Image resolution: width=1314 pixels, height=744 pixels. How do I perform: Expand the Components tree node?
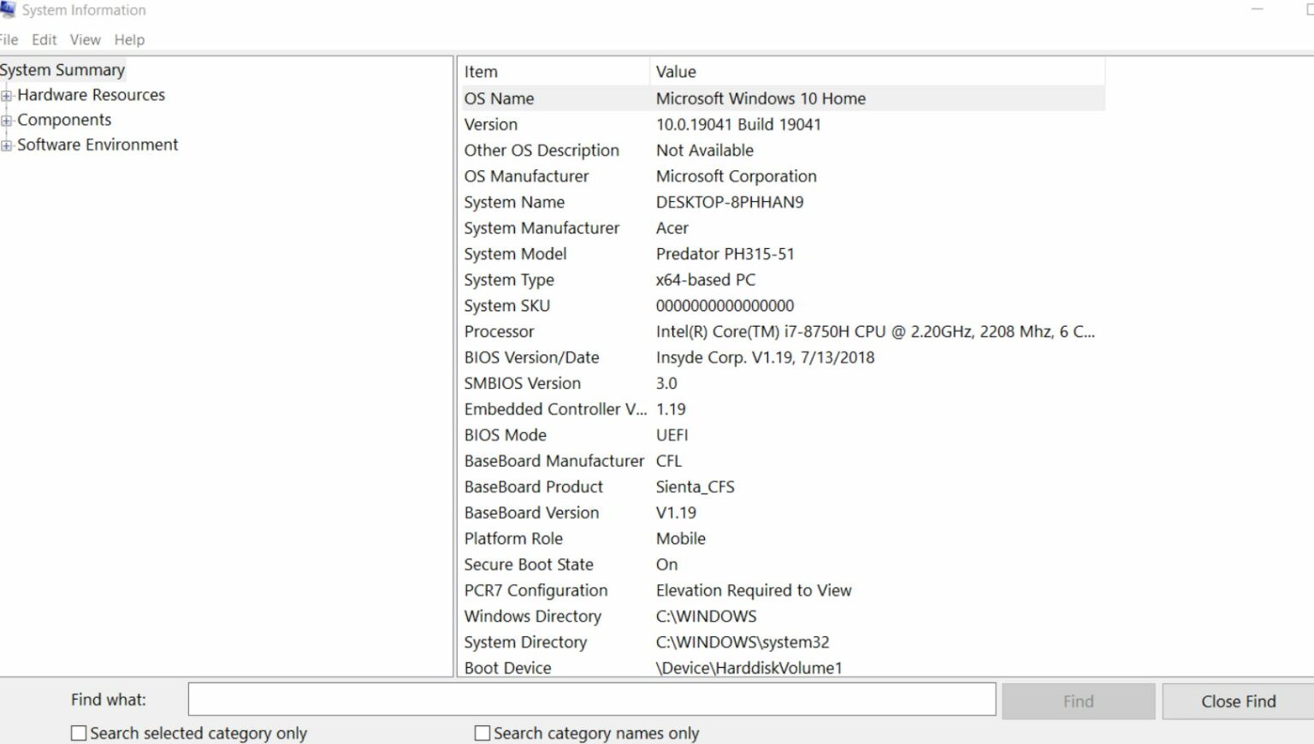click(6, 120)
